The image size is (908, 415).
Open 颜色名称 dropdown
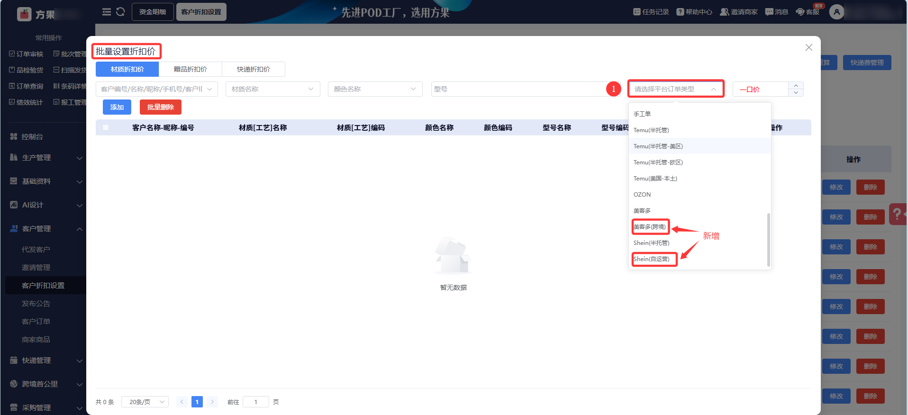tap(375, 89)
